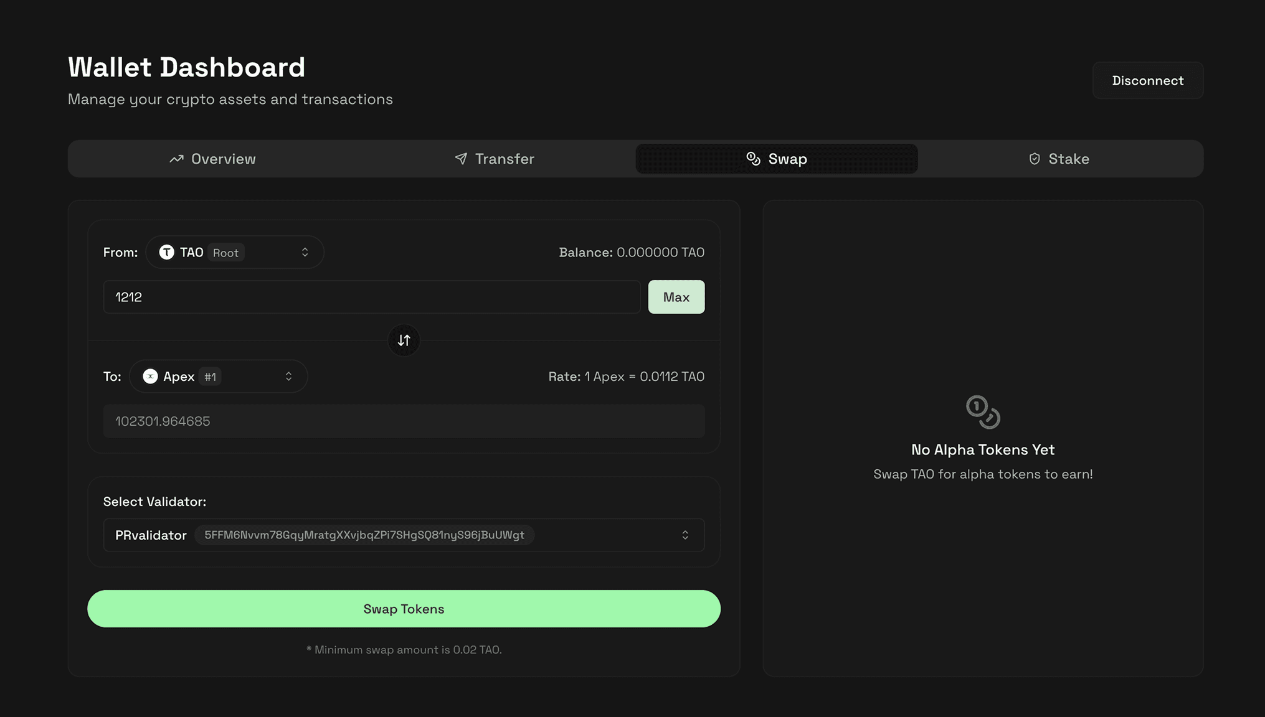Click the coins icon in Swap tab
Viewport: 1265px width, 717px height.
click(x=753, y=159)
